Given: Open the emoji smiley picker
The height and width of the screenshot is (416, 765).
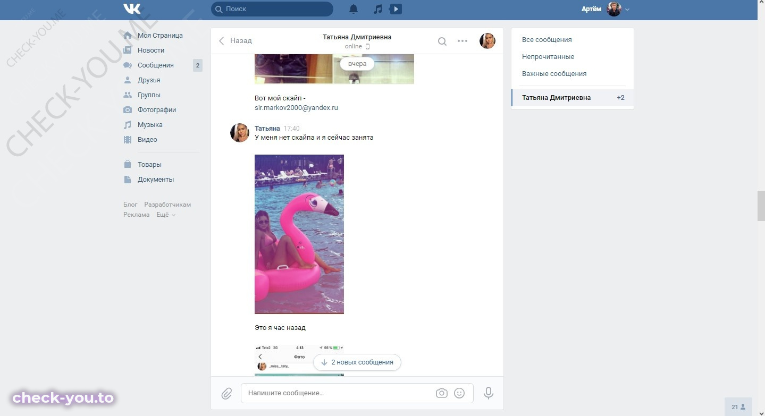Looking at the screenshot, I should [459, 393].
